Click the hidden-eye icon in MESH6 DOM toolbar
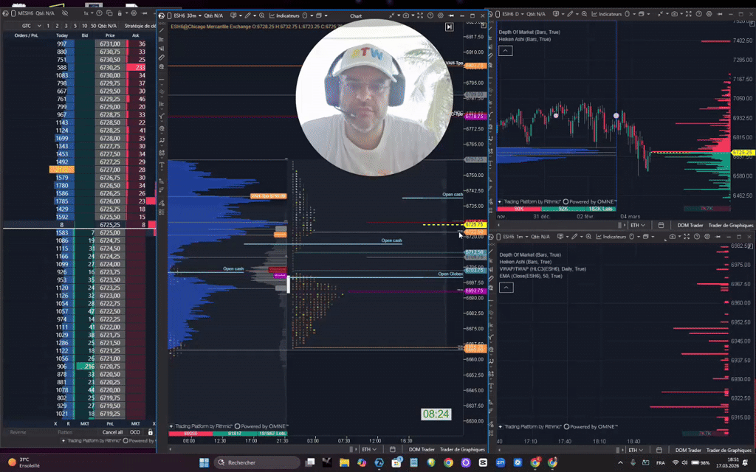The image size is (756, 472). 65,13
